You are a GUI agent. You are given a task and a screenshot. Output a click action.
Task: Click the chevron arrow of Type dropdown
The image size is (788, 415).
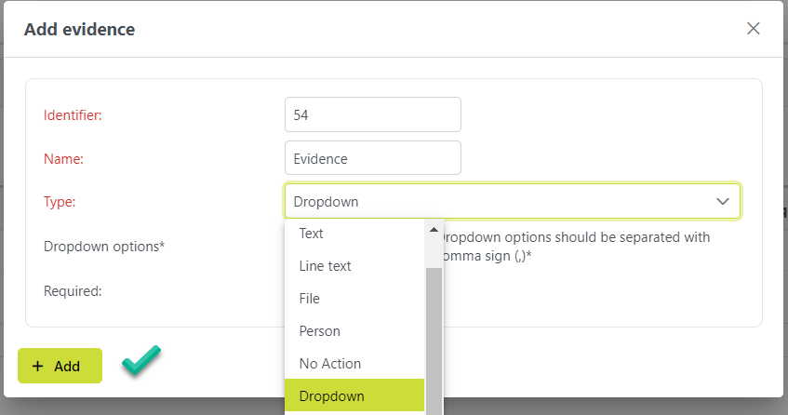click(722, 201)
